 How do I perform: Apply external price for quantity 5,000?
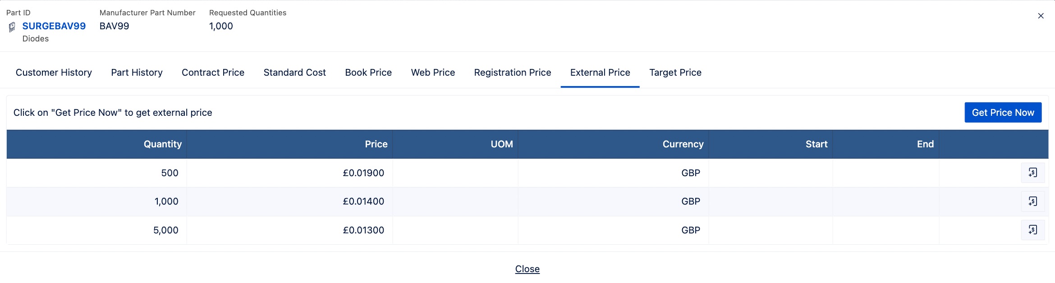coord(1032,230)
